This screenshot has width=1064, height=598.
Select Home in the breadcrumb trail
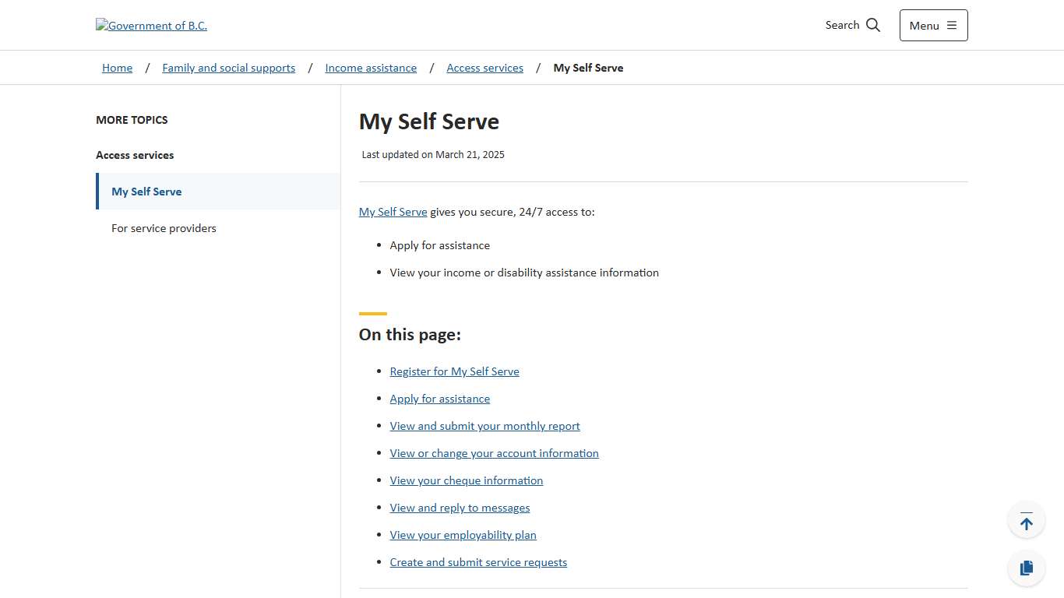pyautogui.click(x=117, y=68)
